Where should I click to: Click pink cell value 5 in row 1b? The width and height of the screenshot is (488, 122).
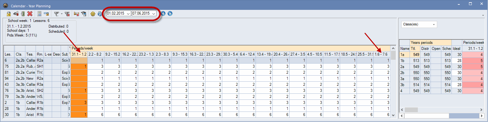[473, 60]
